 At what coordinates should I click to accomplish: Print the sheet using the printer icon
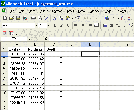click(x=33, y=18)
